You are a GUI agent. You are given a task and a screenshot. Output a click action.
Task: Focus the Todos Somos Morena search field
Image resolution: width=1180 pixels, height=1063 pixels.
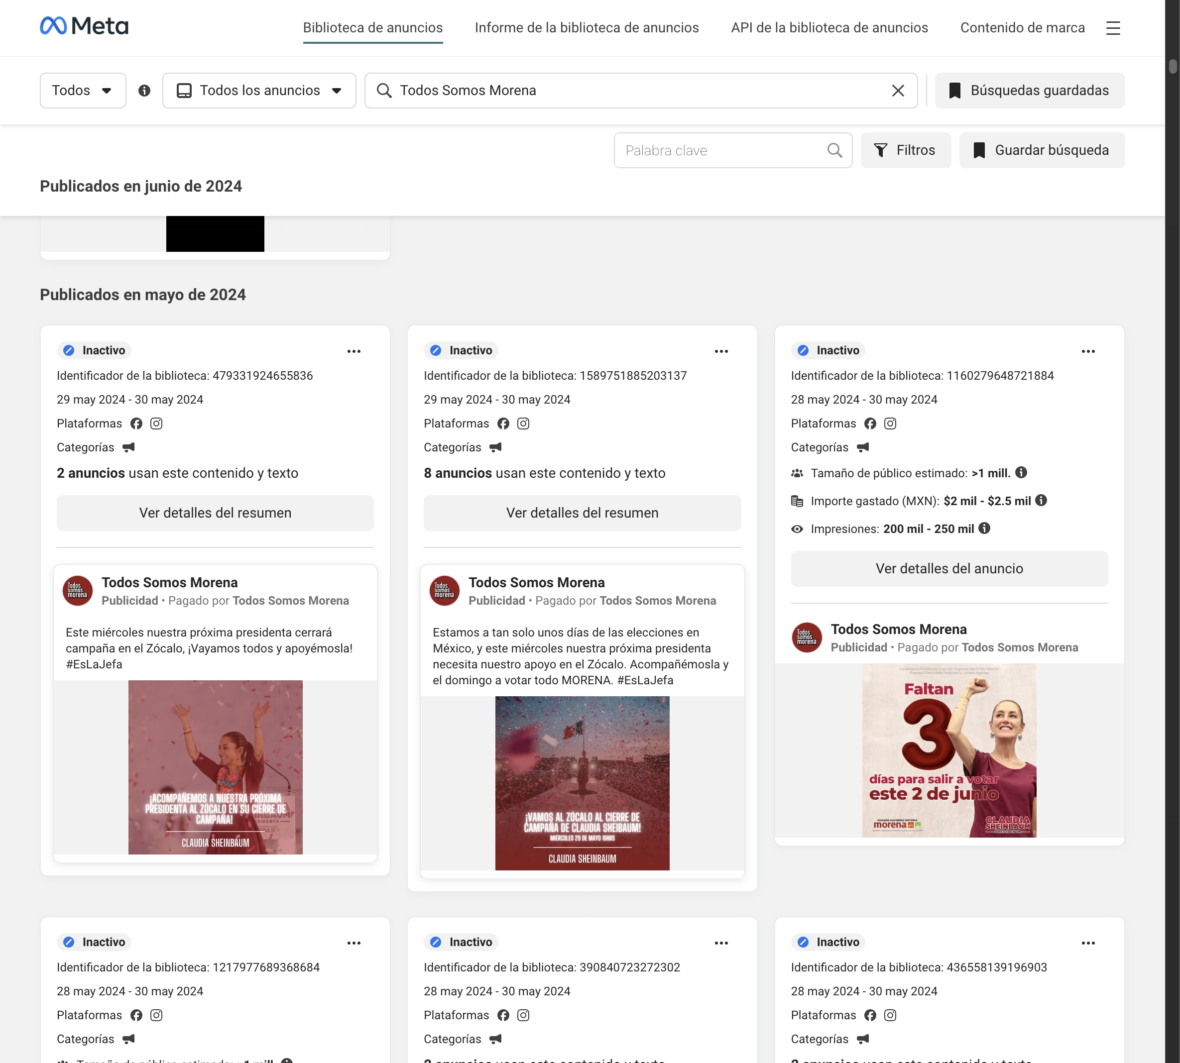pos(641,91)
